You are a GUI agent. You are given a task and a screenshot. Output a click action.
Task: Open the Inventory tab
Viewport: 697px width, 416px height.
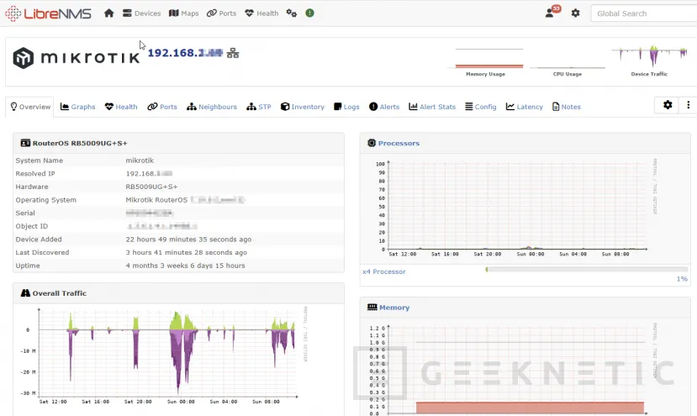[303, 107]
